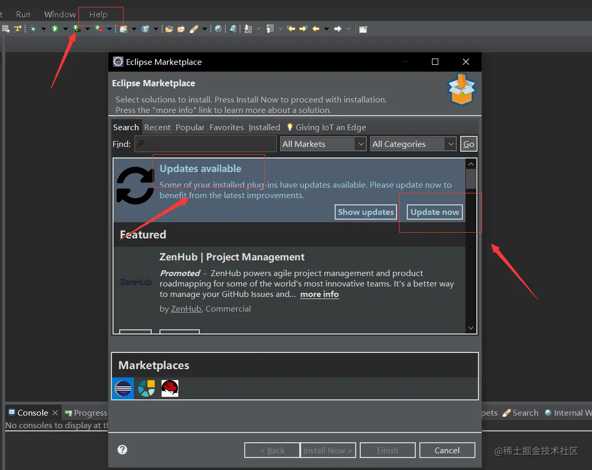This screenshot has width=592, height=470.
Task: Open the Window menu
Action: [x=60, y=14]
